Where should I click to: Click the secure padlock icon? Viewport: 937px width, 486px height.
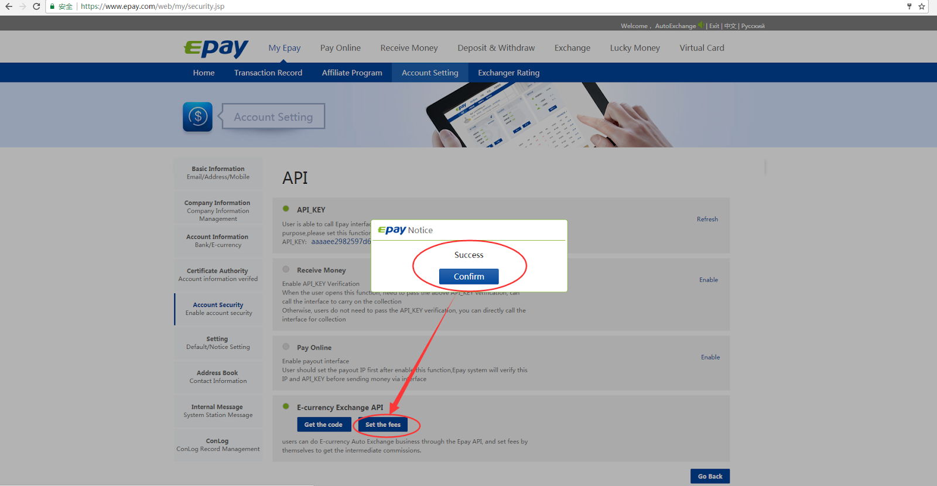[52, 6]
